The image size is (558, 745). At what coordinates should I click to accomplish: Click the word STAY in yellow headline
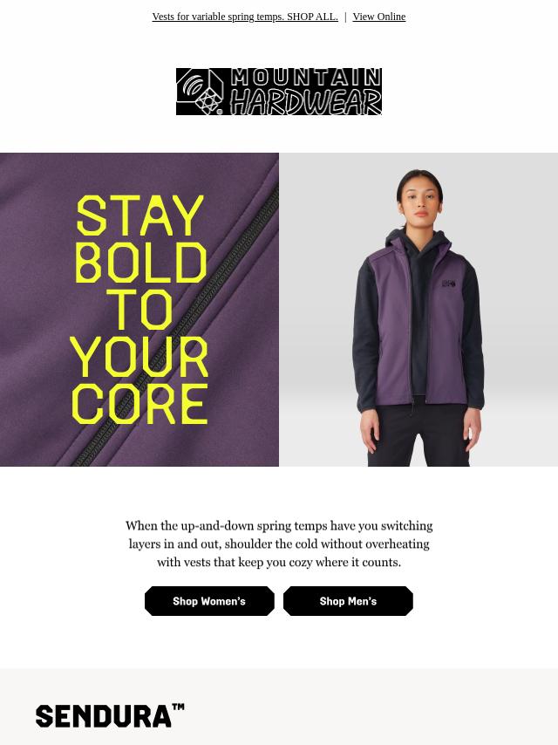(140, 215)
